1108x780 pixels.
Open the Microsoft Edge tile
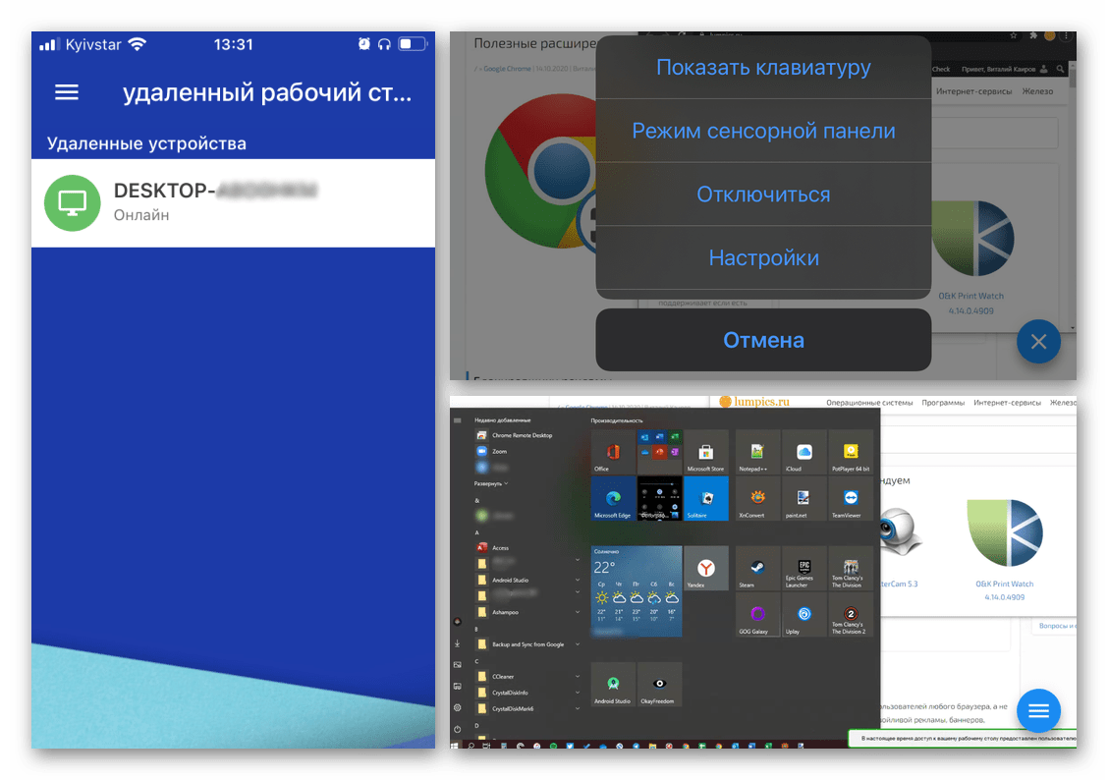coord(613,498)
